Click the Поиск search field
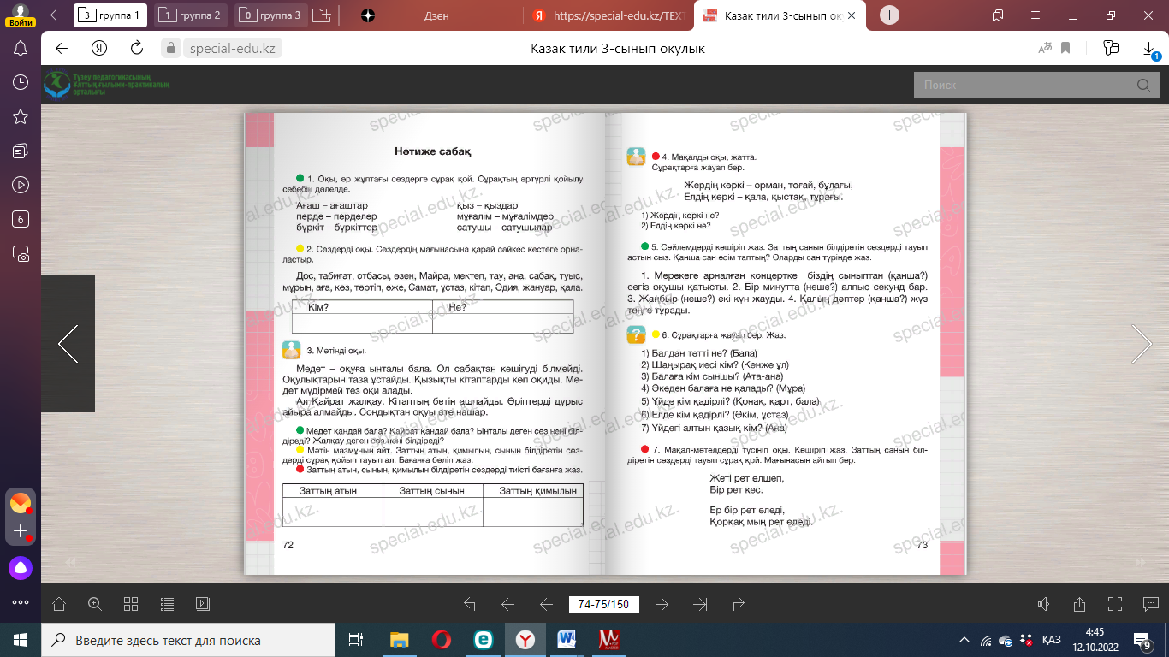 (1023, 86)
